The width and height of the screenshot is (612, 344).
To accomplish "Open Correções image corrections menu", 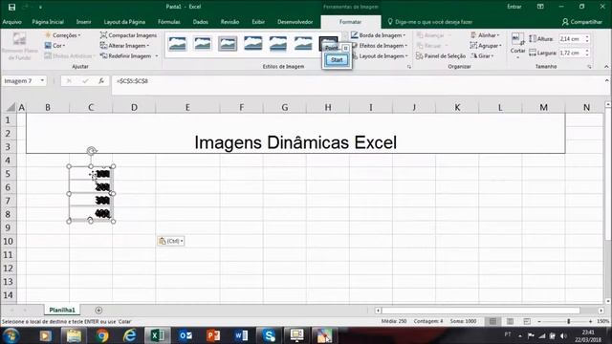I will point(62,35).
